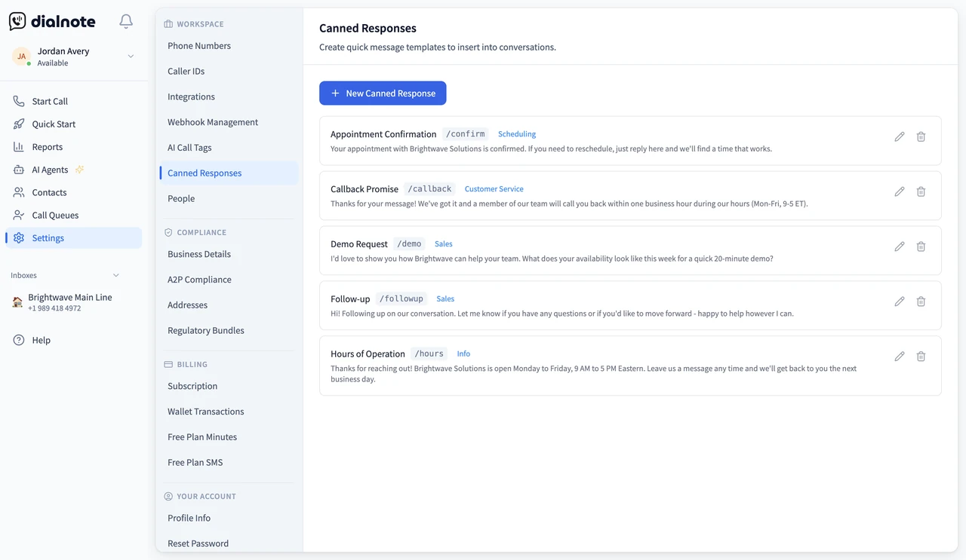Delete the Appointment Confirmation response
The height and width of the screenshot is (560, 966).
(921, 137)
